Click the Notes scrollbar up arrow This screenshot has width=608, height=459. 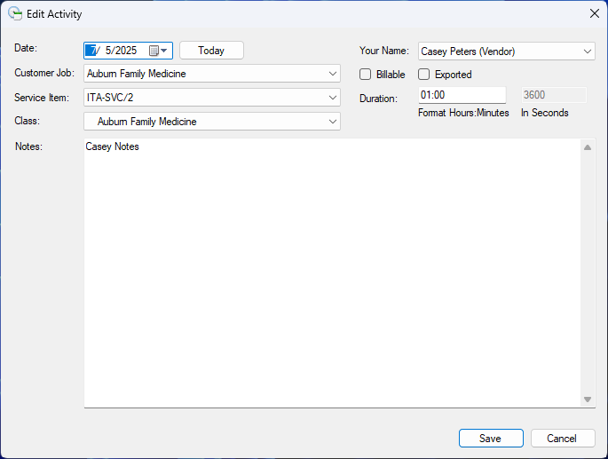tap(587, 146)
